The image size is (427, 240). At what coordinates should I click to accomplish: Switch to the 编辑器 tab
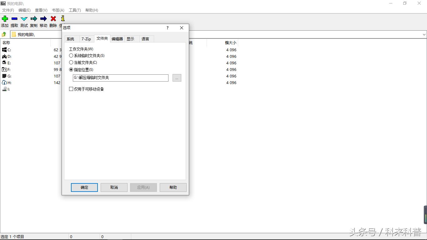117,39
